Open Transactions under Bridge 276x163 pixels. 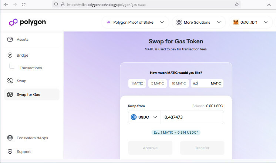click(x=31, y=68)
